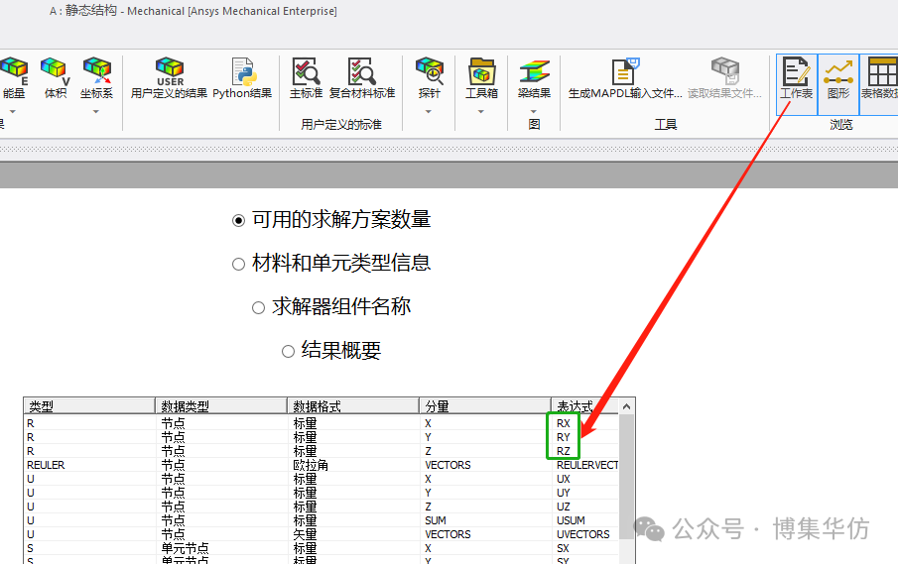This screenshot has width=898, height=564.
Task: Expand the 梁结果 (Beam Results) dropdown
Action: pos(534,110)
